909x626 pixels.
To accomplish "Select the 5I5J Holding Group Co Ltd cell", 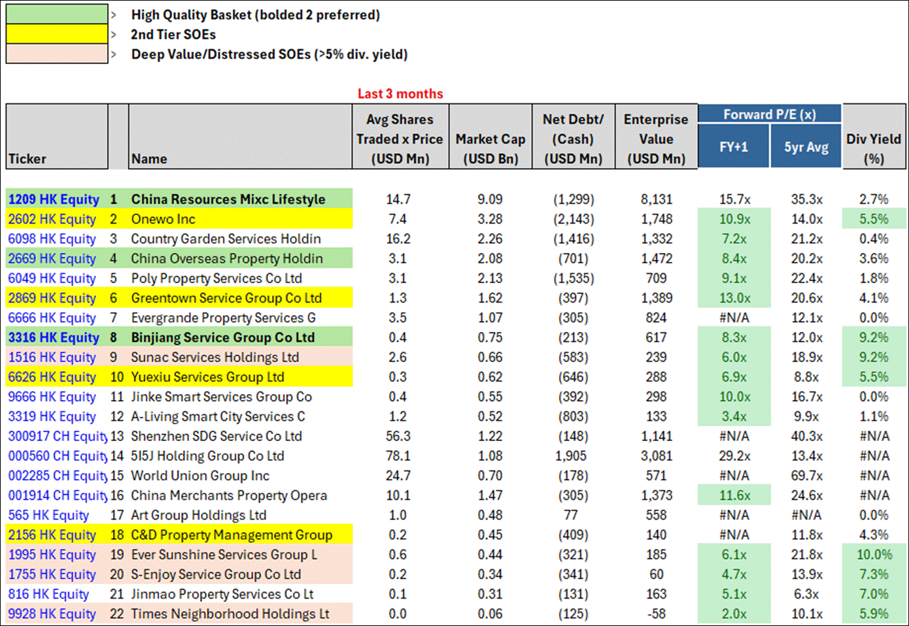I will [240, 455].
